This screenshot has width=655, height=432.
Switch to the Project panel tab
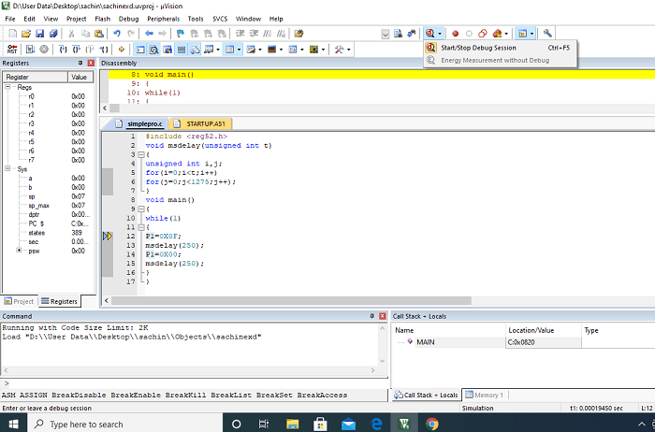pos(19,301)
